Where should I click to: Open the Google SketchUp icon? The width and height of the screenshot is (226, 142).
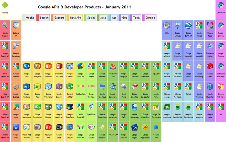[x=134, y=87]
